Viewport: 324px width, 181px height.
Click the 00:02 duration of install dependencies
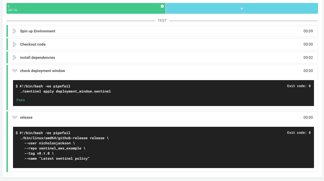(308, 57)
